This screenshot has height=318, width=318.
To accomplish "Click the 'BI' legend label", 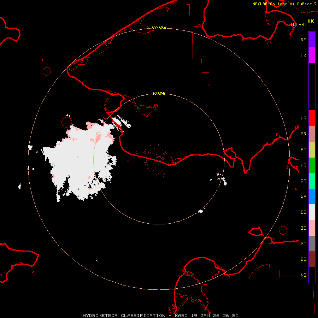I will pos(303,259).
